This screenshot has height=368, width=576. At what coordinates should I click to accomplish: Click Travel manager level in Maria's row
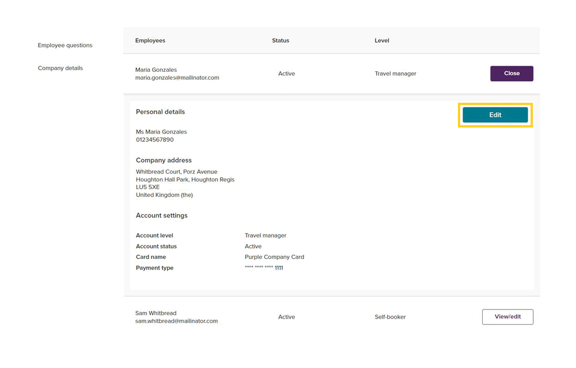click(395, 73)
